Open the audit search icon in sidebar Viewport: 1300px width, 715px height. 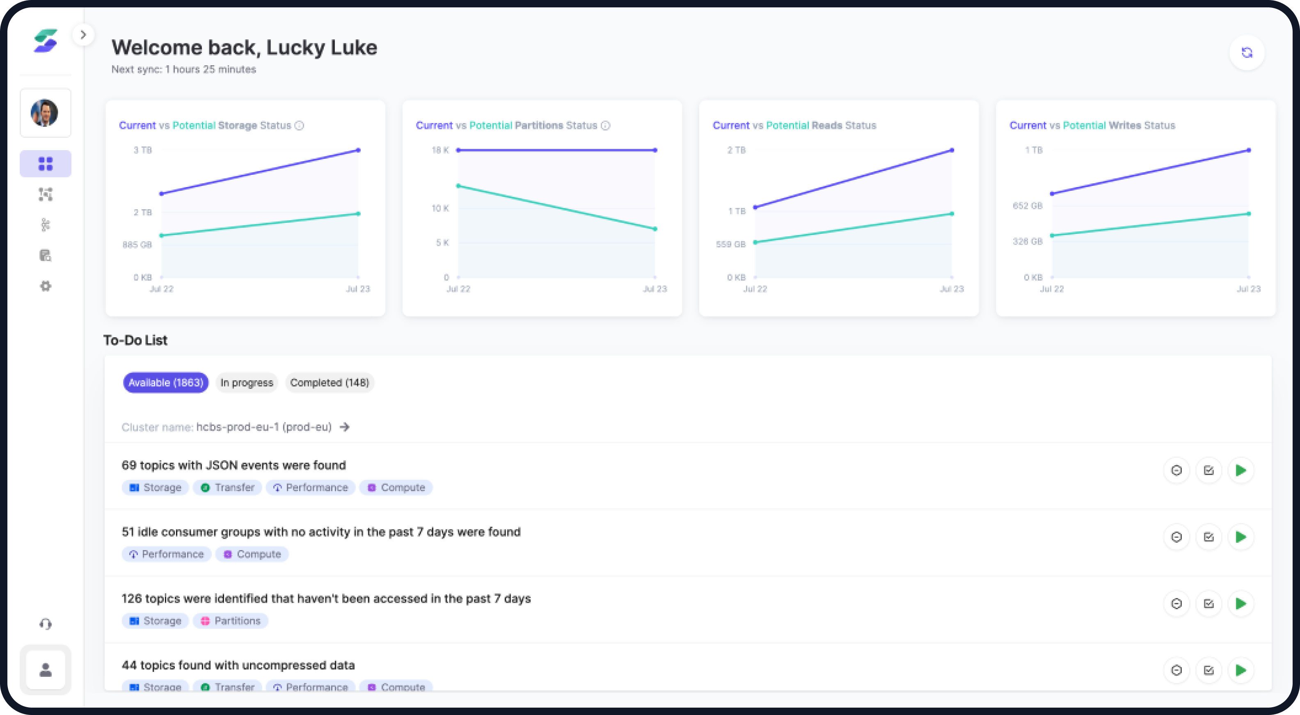46,255
